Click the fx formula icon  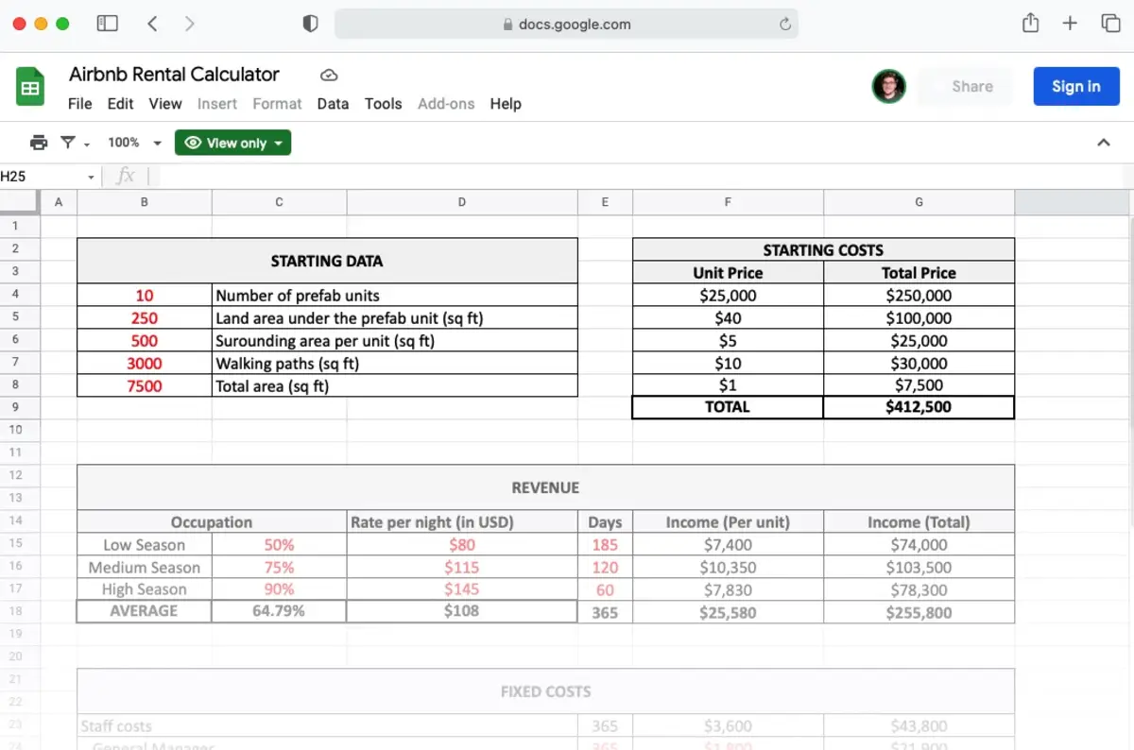pos(125,176)
